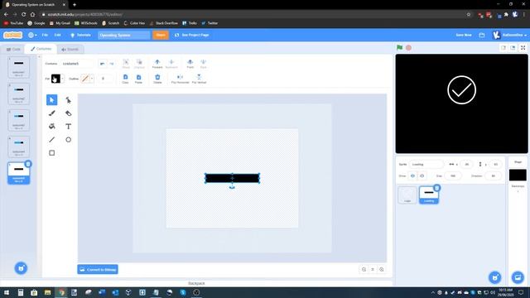Click the orange Share button
Viewport: 530px width, 298px height.
(161, 35)
